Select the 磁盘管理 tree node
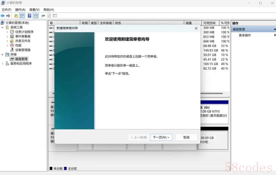Screen dimensions: 276x175 (21, 59)
